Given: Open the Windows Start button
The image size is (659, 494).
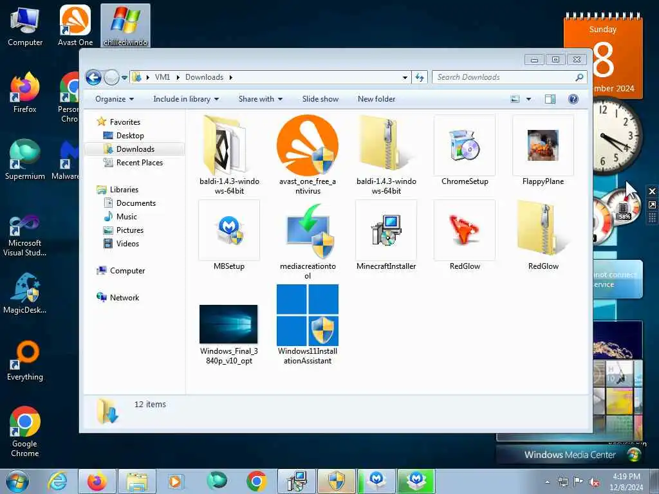Looking at the screenshot, I should coord(17,481).
